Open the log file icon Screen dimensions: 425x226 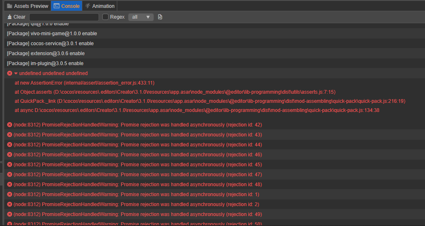[160, 17]
